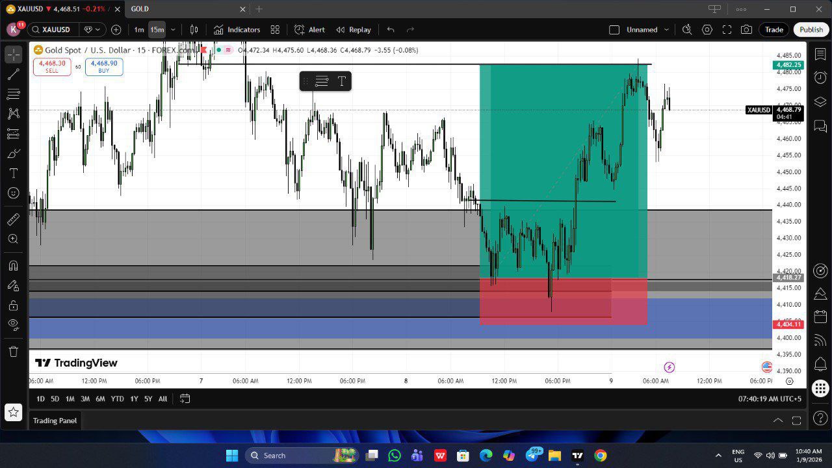
Task: Click the Publish button
Action: [811, 29]
